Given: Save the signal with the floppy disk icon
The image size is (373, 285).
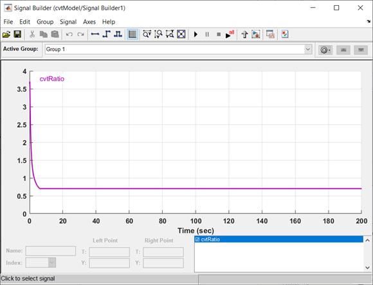Looking at the screenshot, I should [x=17, y=35].
